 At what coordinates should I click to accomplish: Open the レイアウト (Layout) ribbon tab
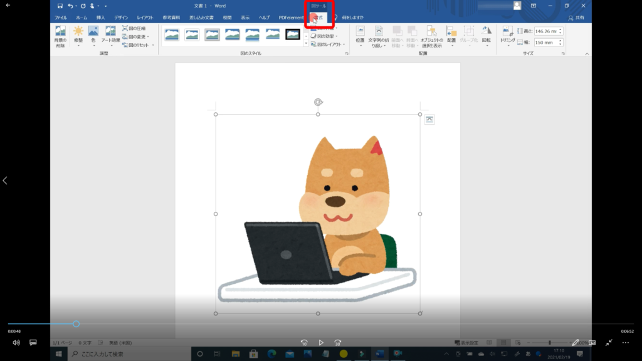click(x=145, y=18)
